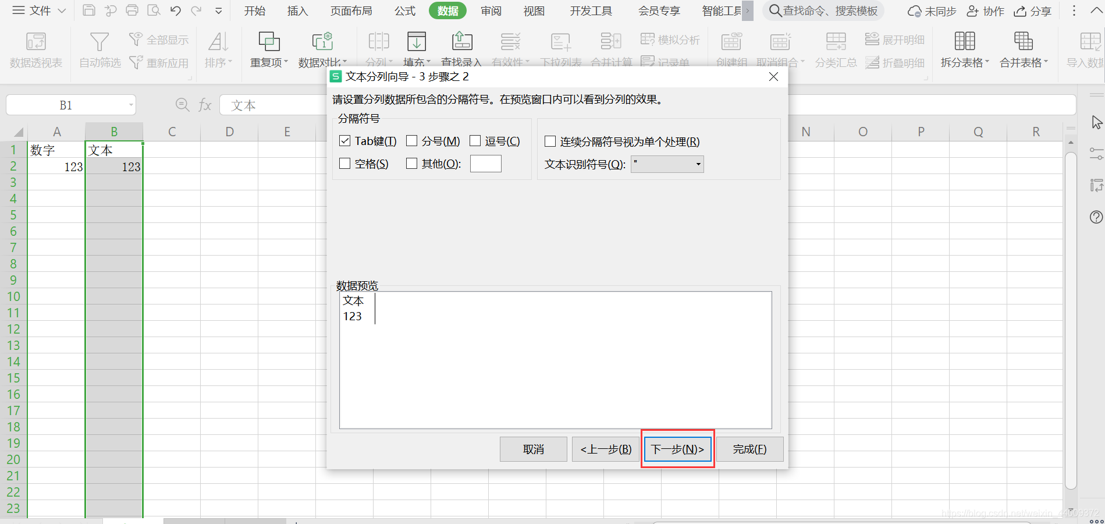This screenshot has width=1105, height=524.
Task: Open the 数据对比 compare tool
Action: 322,50
